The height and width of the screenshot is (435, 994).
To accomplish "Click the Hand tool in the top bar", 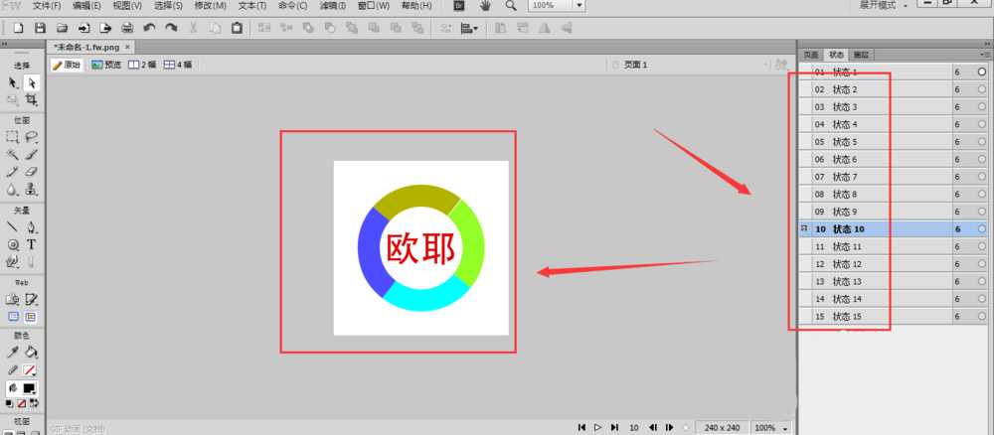I will 485,6.
